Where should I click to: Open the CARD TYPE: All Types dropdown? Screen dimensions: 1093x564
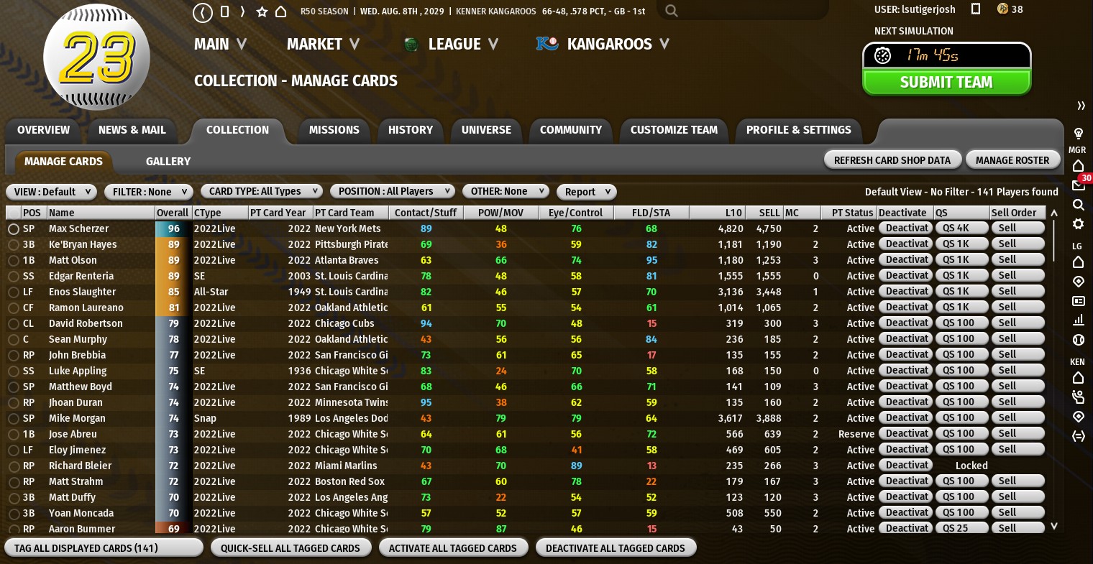tap(262, 191)
